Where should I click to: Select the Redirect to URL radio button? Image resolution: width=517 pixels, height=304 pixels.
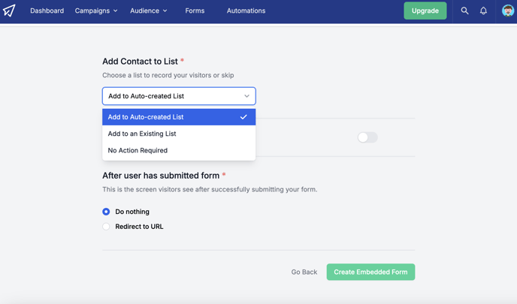point(106,227)
